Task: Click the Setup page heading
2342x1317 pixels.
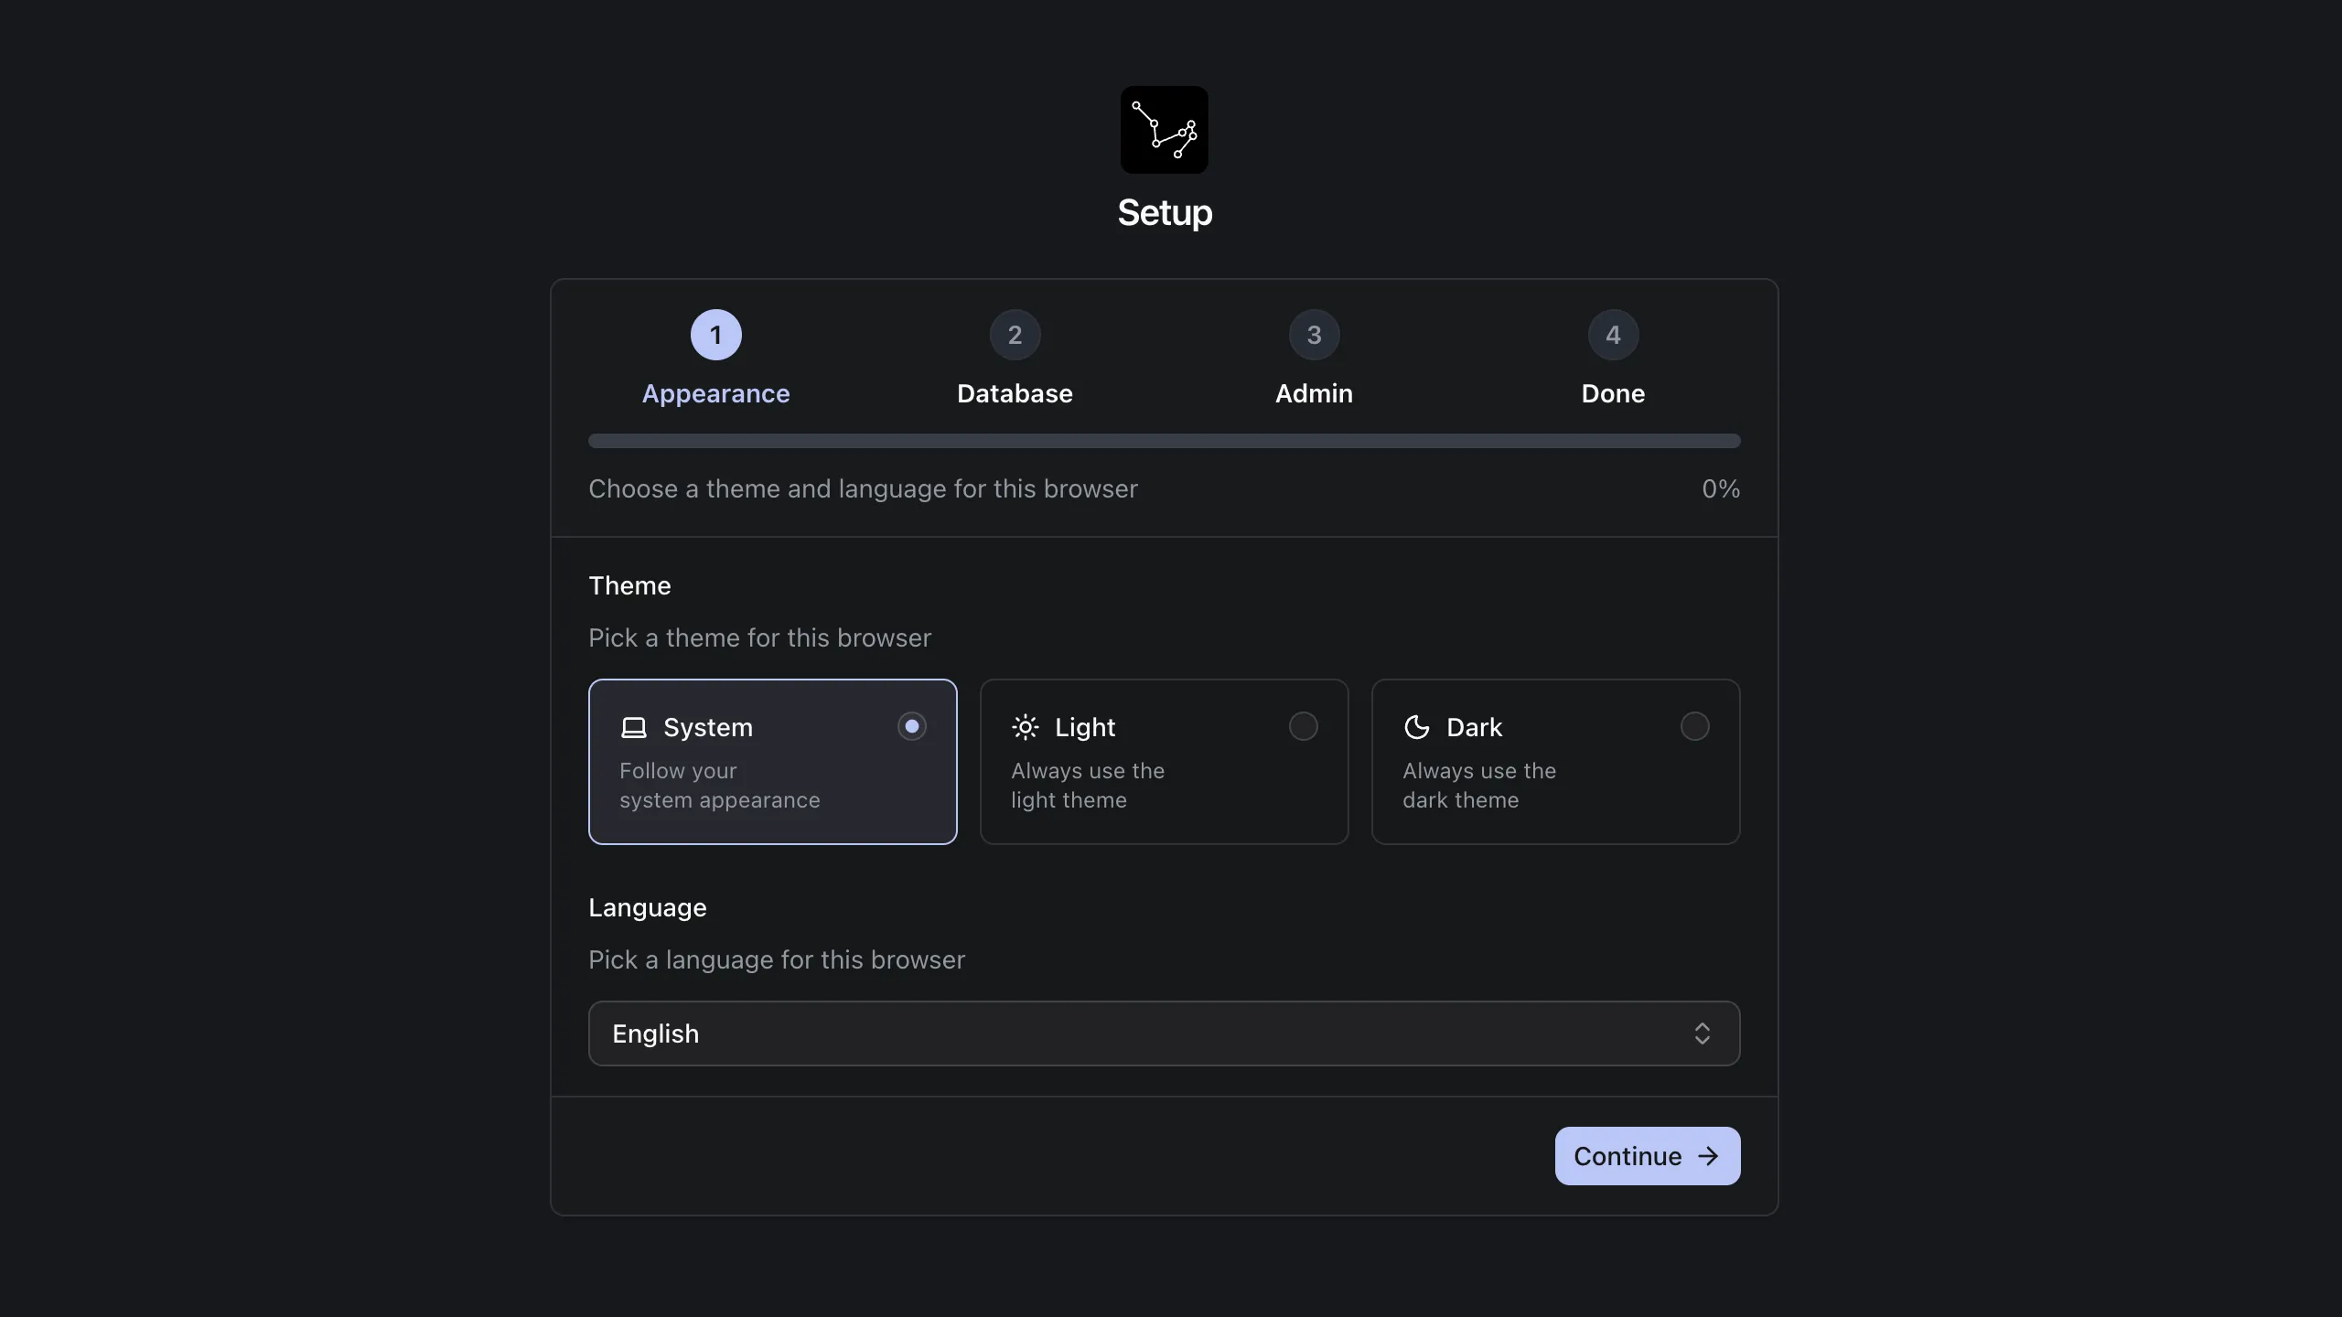Action: 1165,212
